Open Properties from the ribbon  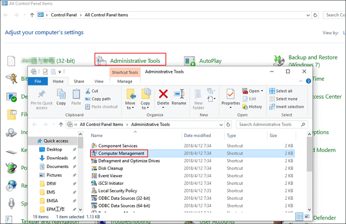[231, 99]
